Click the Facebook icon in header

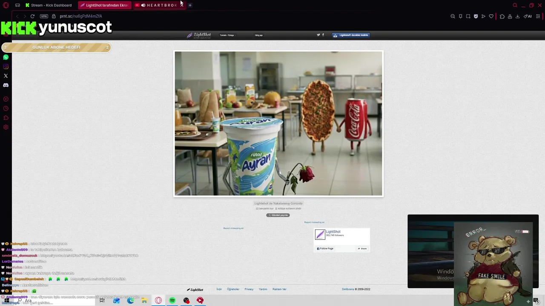coord(323,35)
